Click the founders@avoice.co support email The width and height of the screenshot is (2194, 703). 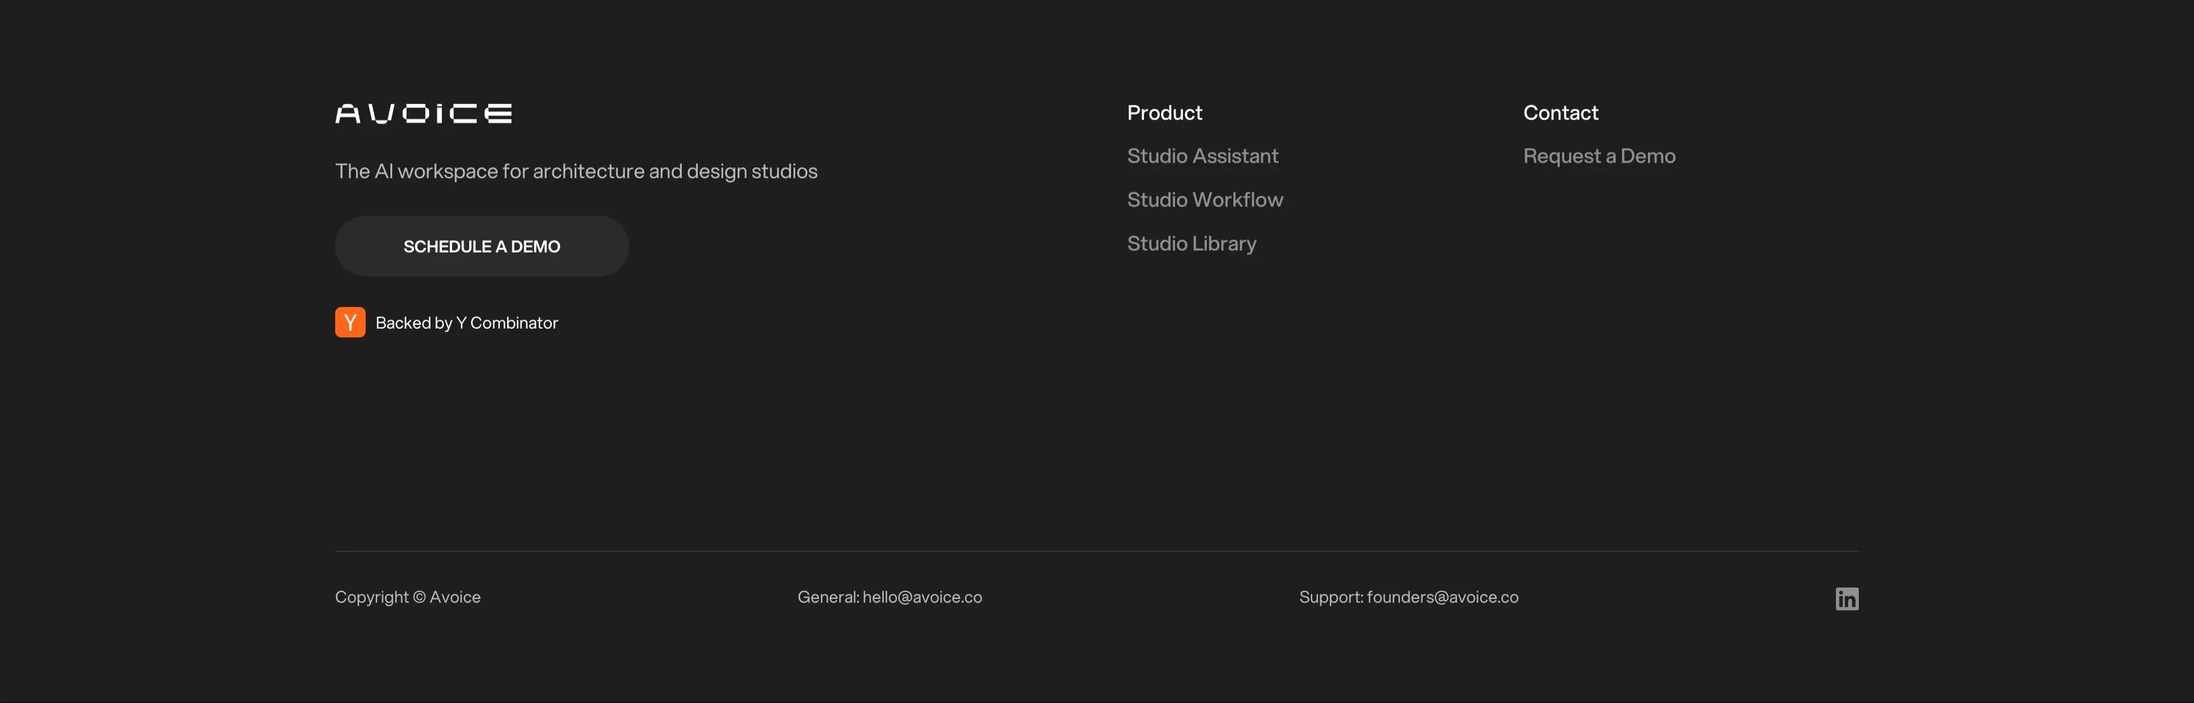tap(1442, 596)
